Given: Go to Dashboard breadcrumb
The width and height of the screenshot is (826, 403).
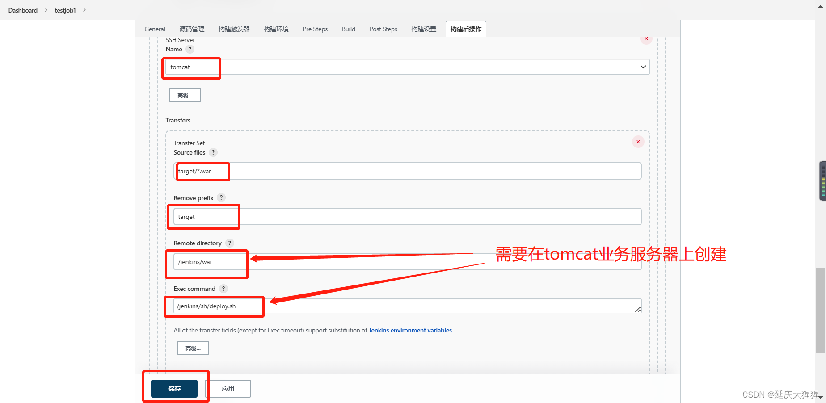Looking at the screenshot, I should [x=23, y=10].
